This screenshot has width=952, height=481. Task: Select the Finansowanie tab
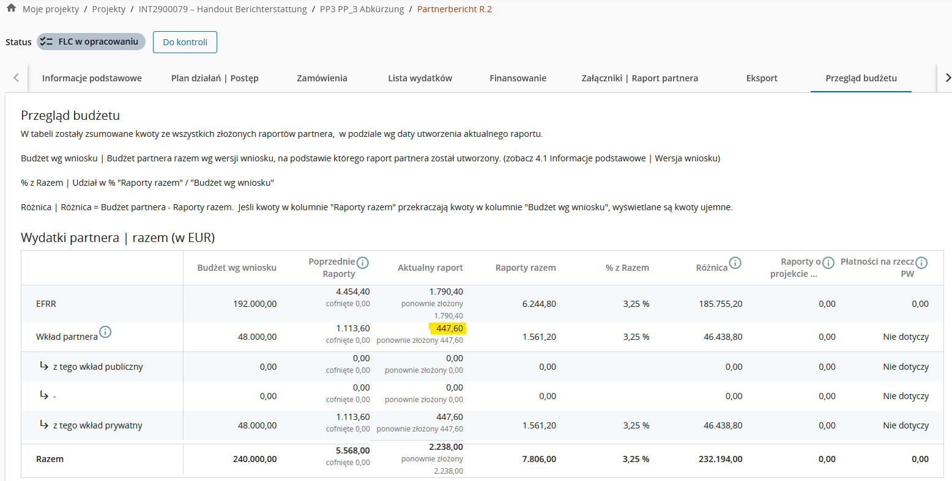518,78
